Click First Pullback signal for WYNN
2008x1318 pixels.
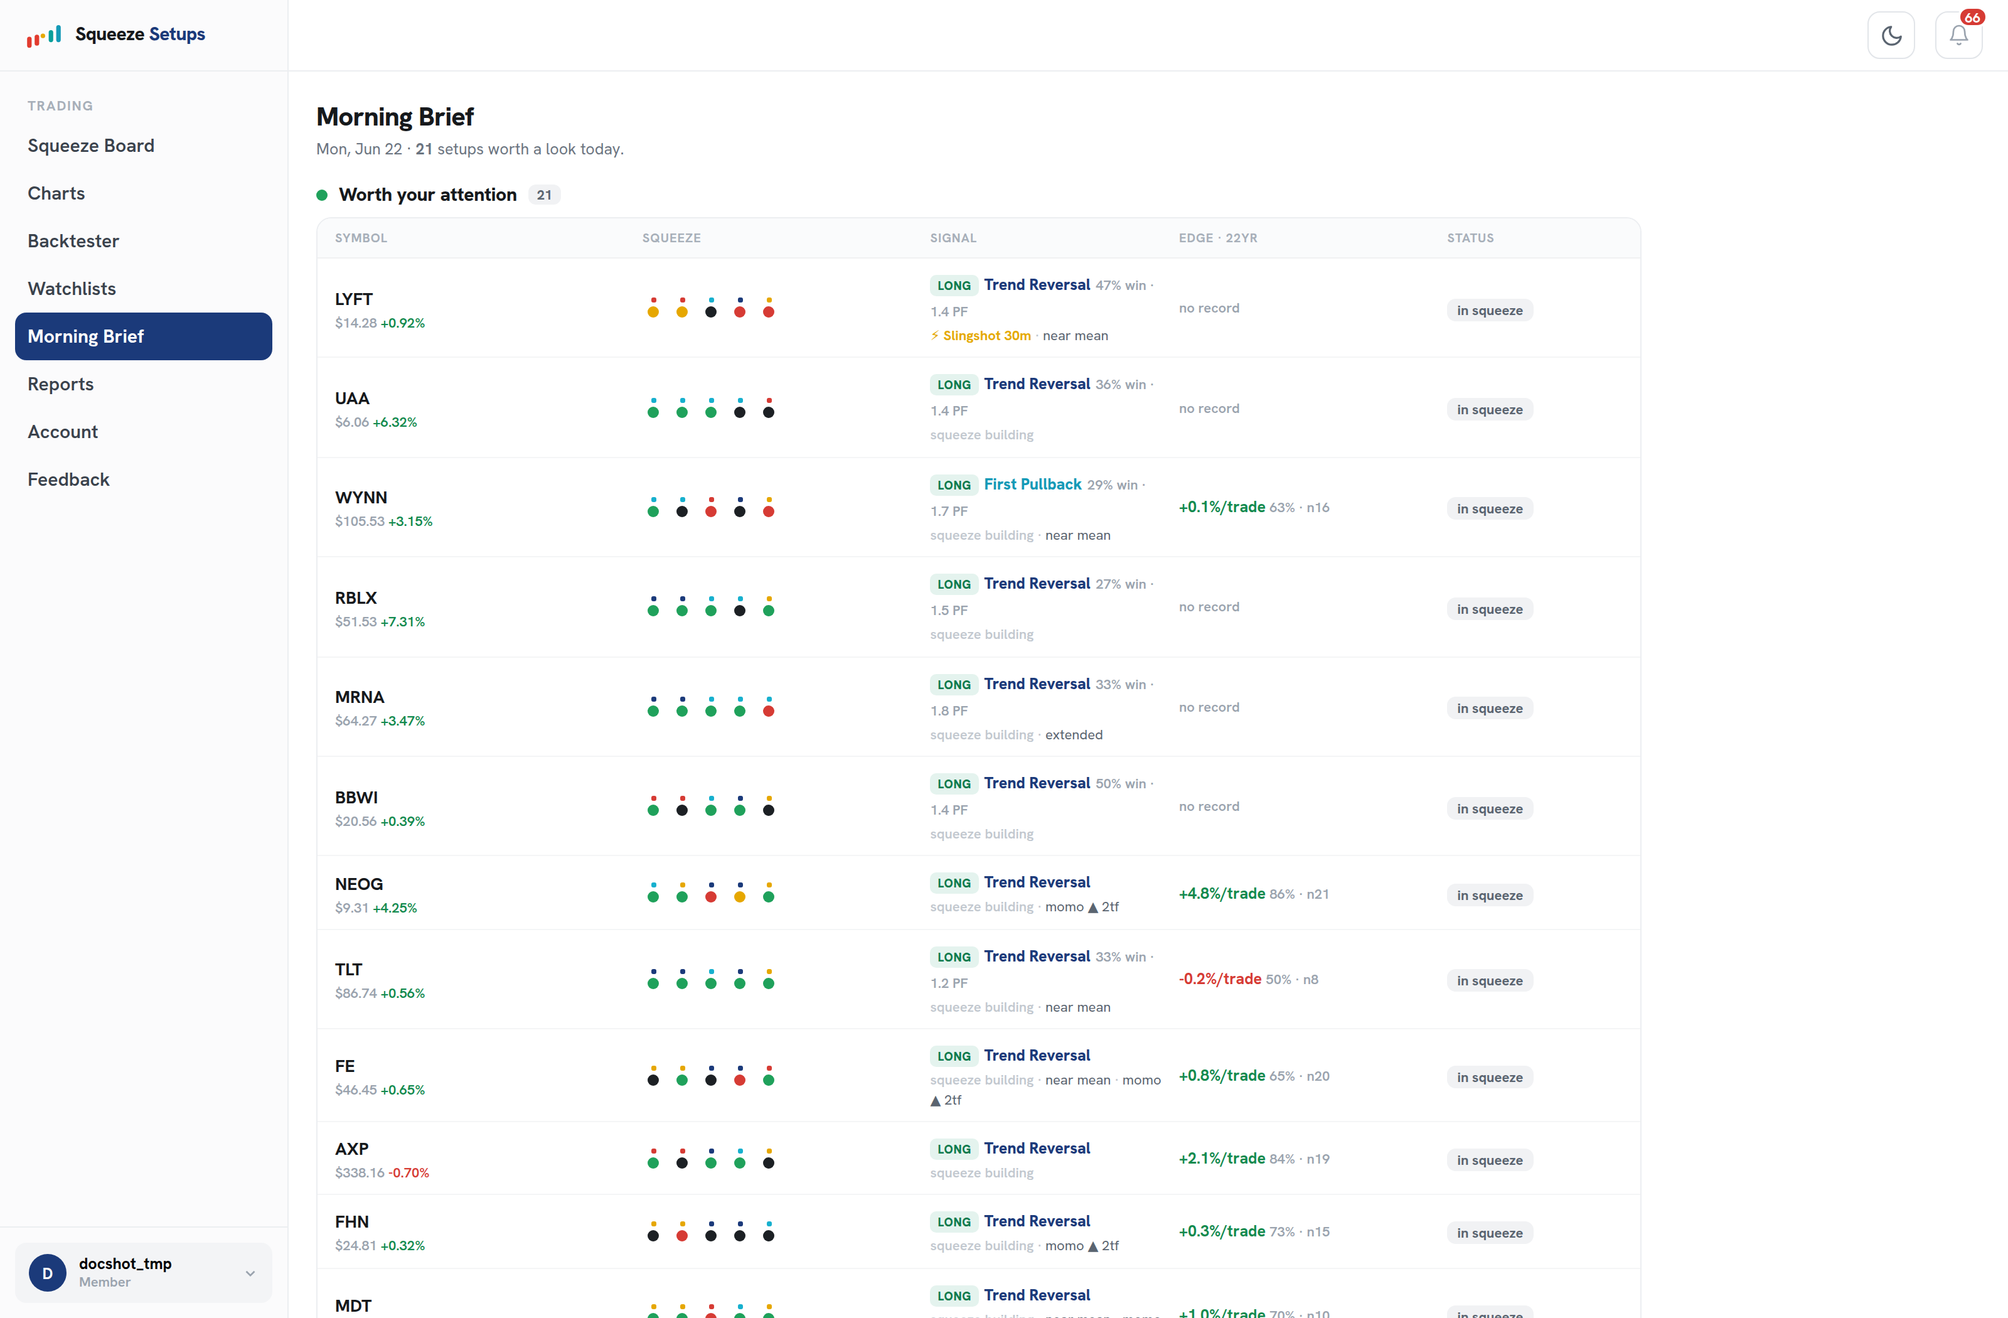pyautogui.click(x=1032, y=483)
